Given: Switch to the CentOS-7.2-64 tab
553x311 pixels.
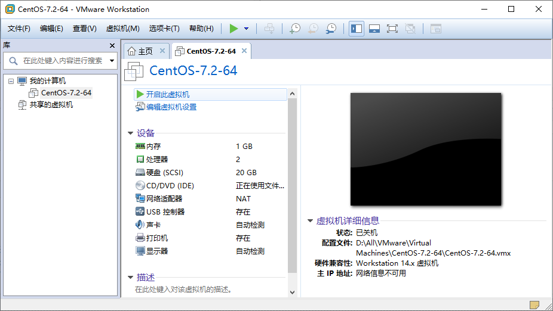Looking at the screenshot, I should 211,51.
